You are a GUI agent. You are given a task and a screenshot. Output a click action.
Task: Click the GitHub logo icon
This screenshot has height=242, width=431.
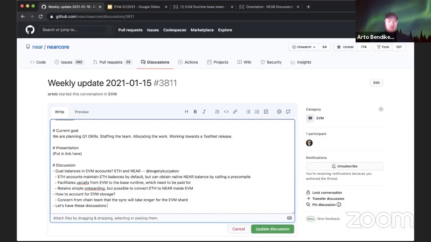click(x=30, y=30)
